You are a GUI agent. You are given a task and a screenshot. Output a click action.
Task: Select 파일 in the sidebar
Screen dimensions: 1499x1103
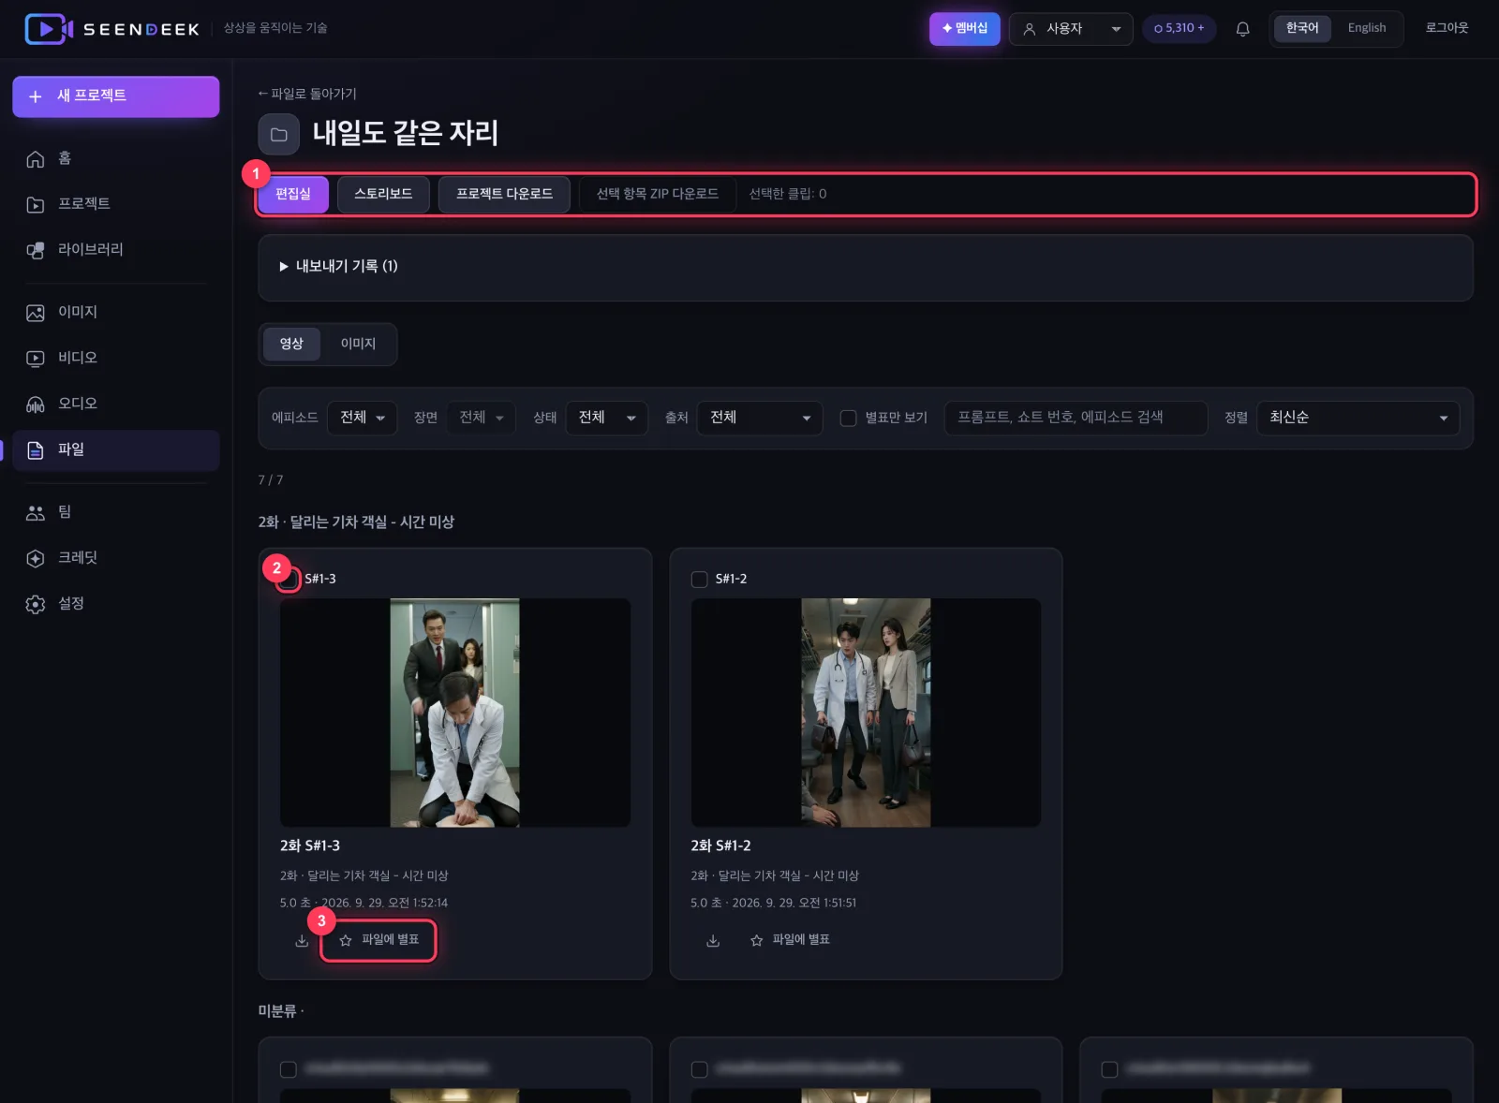116,449
